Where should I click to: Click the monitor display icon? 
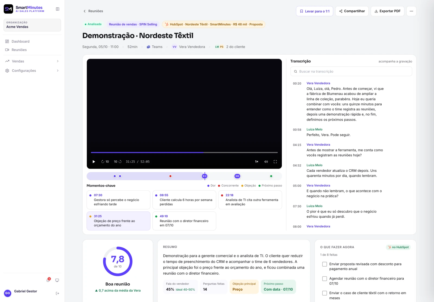tap(57, 280)
